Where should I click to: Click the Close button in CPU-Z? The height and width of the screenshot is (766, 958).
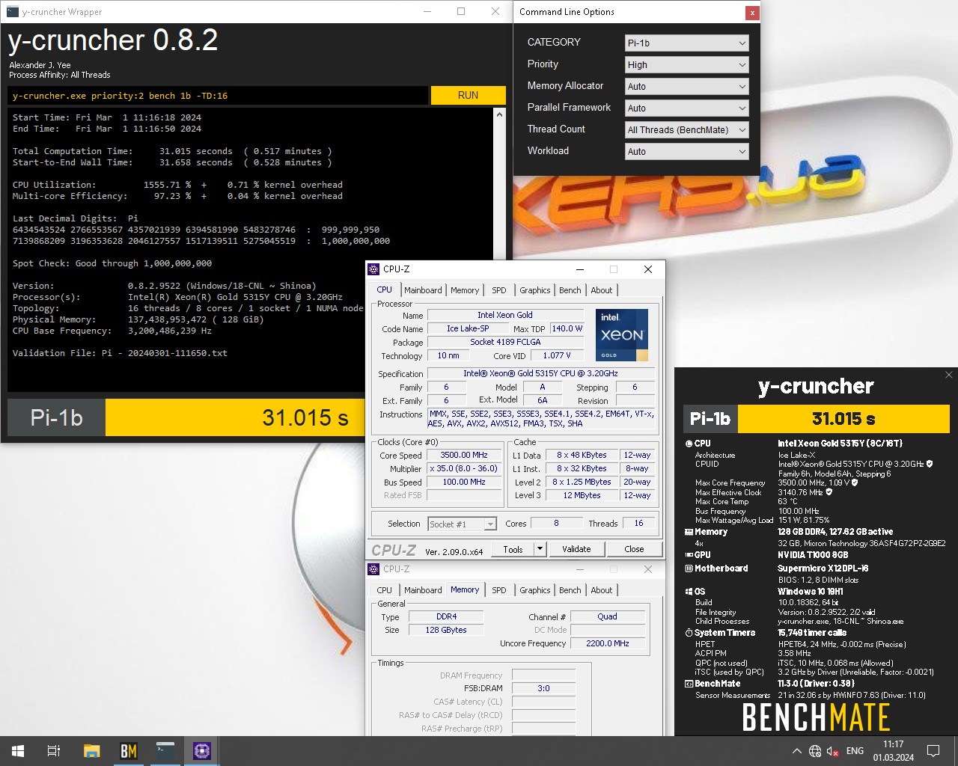click(x=634, y=549)
